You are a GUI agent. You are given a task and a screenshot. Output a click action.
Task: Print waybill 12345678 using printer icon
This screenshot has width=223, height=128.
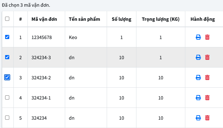198,37
